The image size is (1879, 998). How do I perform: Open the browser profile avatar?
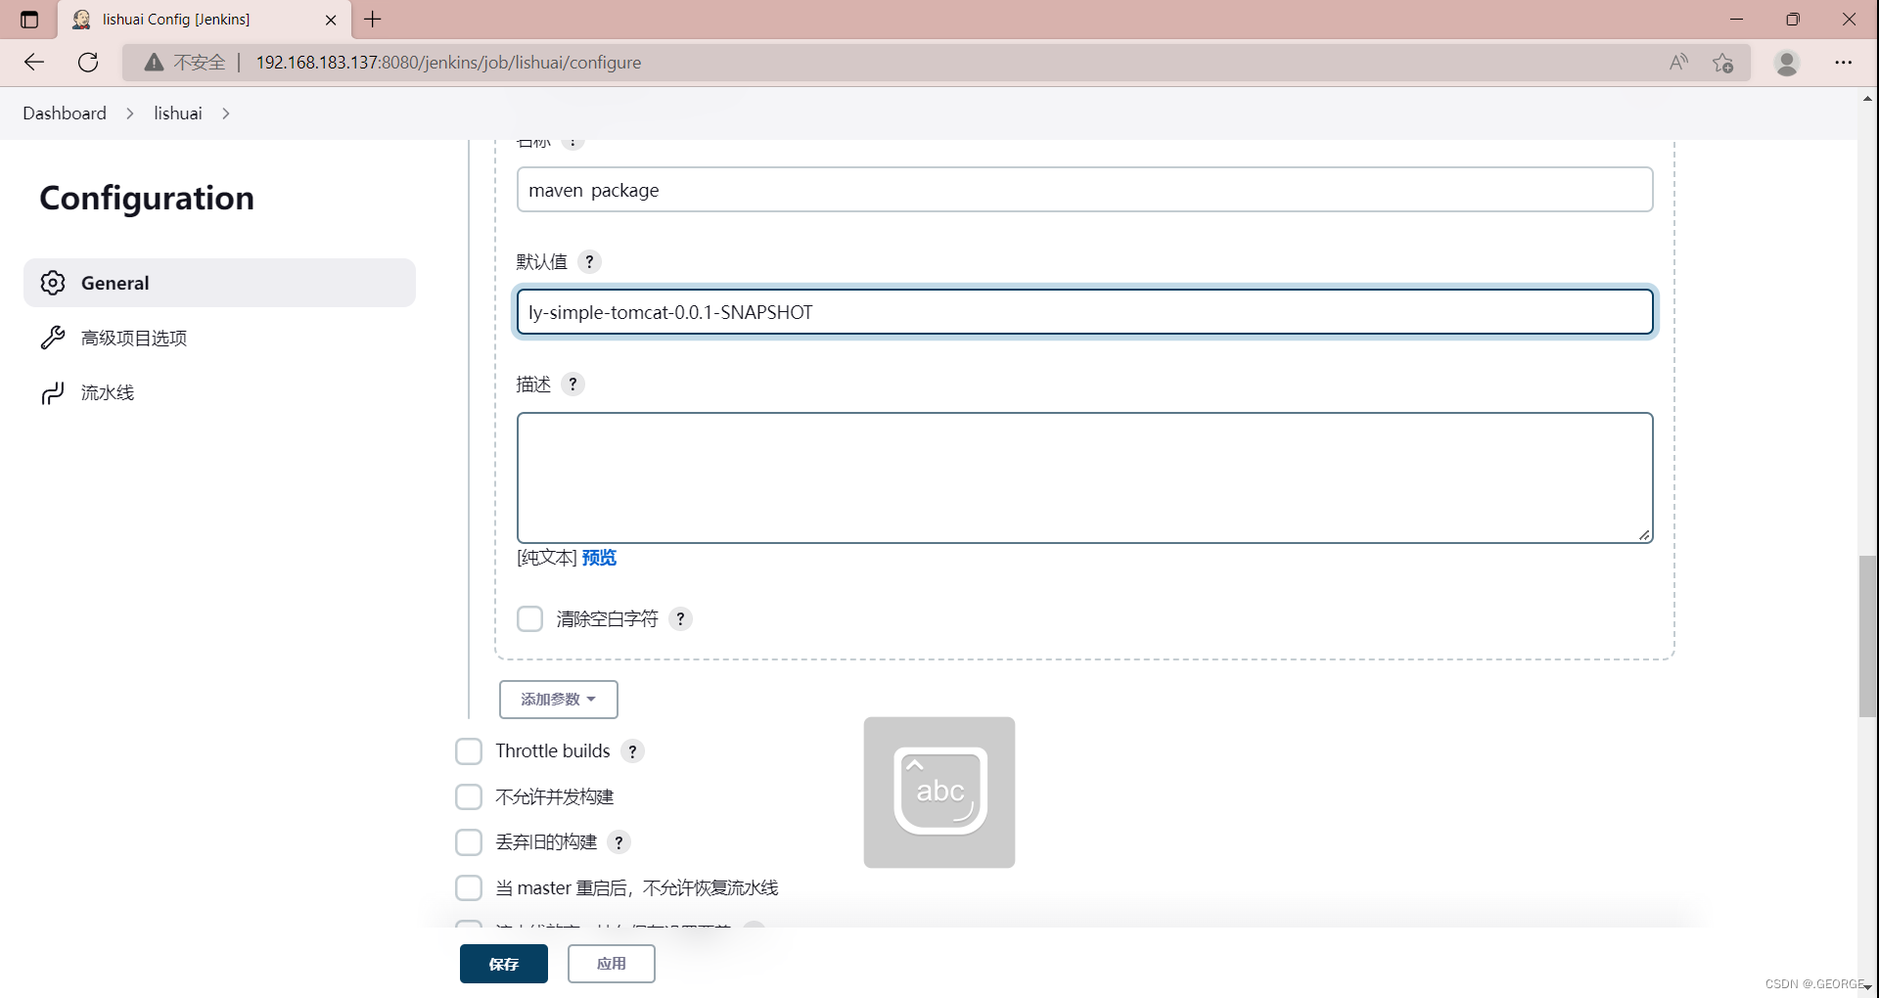click(x=1787, y=63)
